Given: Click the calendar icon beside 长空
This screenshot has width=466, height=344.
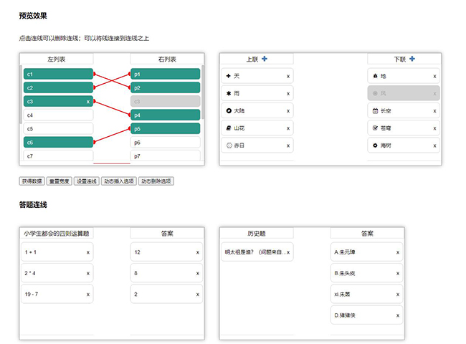Looking at the screenshot, I should [375, 110].
